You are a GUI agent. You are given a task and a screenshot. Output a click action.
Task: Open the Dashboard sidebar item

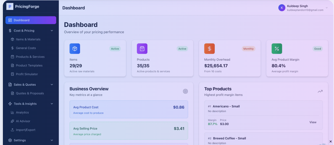pos(31,20)
